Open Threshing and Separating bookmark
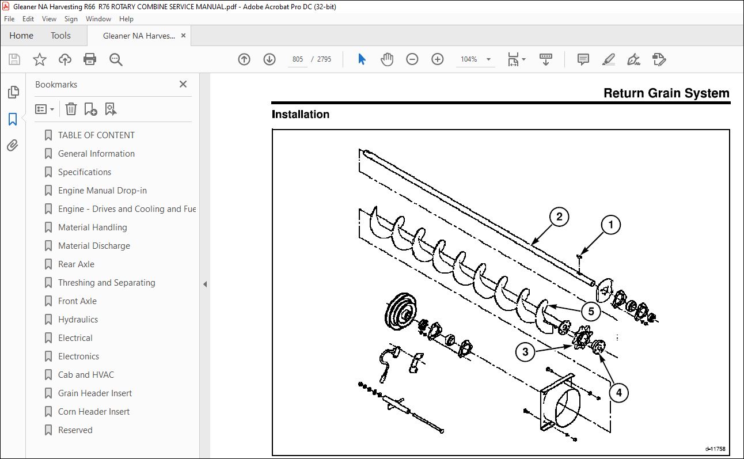 pyautogui.click(x=107, y=283)
